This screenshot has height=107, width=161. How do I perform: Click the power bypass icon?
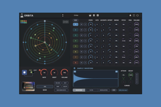pyautogui.click(x=137, y=15)
